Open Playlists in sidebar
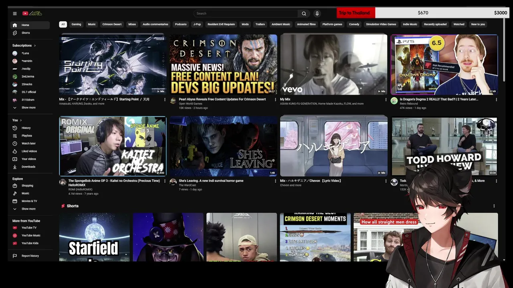 (x=30, y=136)
